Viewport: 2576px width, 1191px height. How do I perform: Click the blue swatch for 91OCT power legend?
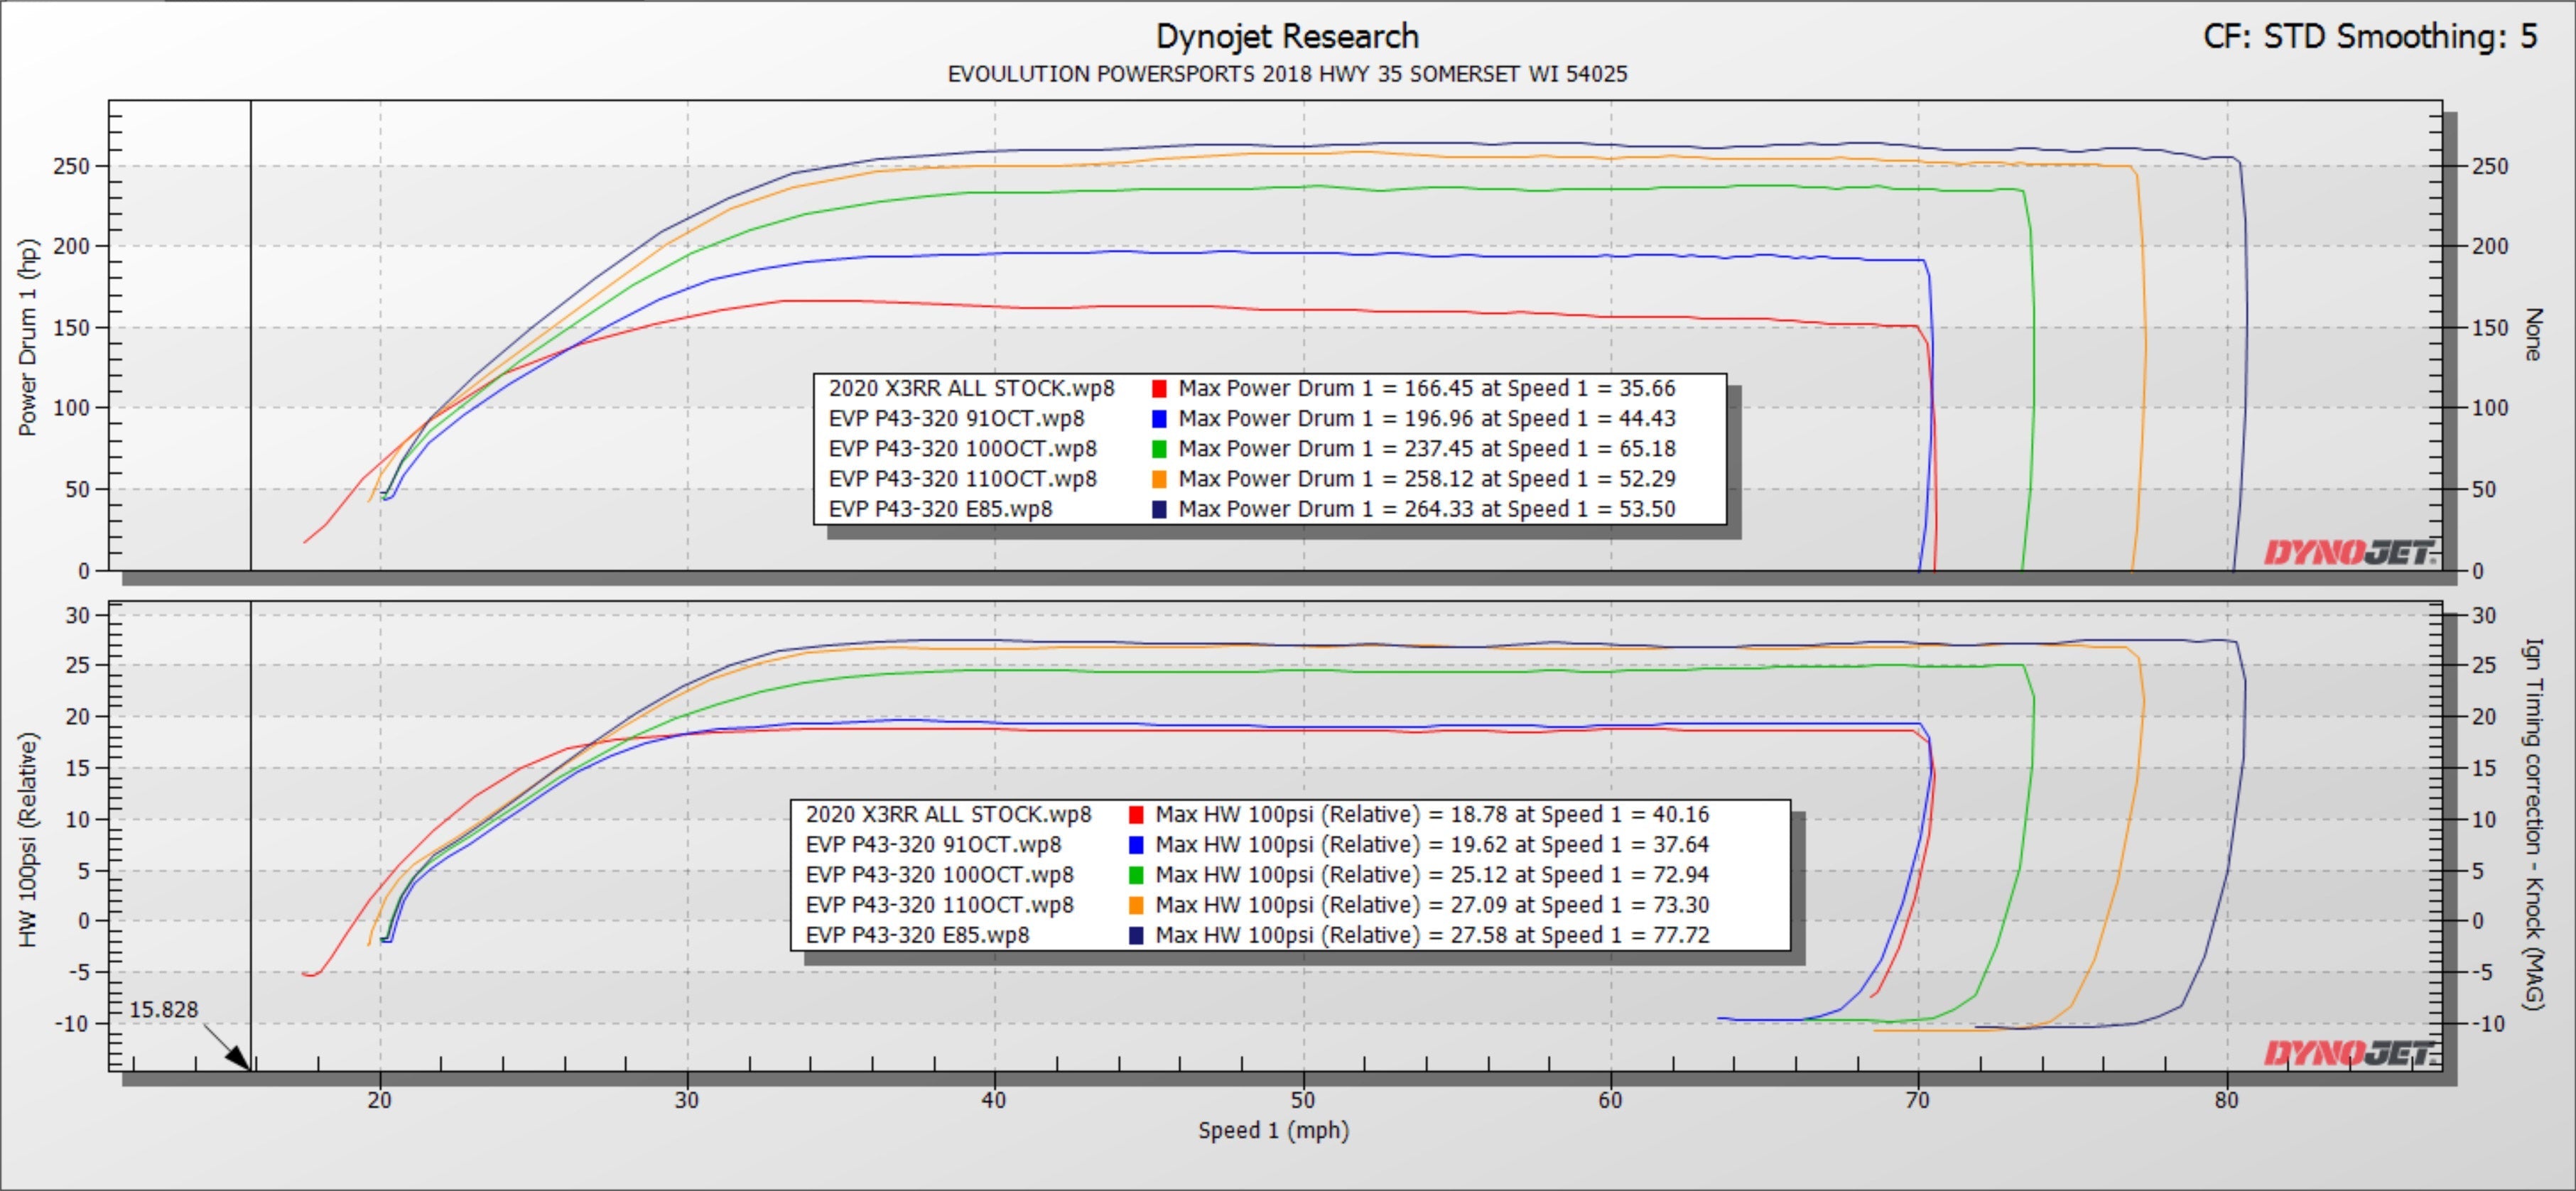click(1159, 419)
